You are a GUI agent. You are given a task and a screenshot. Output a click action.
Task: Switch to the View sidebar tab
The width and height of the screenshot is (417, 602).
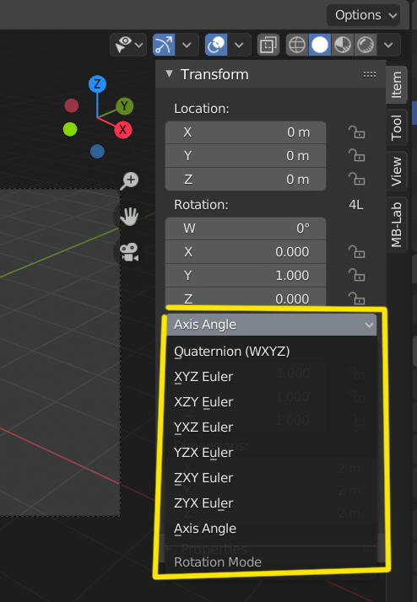(396, 171)
